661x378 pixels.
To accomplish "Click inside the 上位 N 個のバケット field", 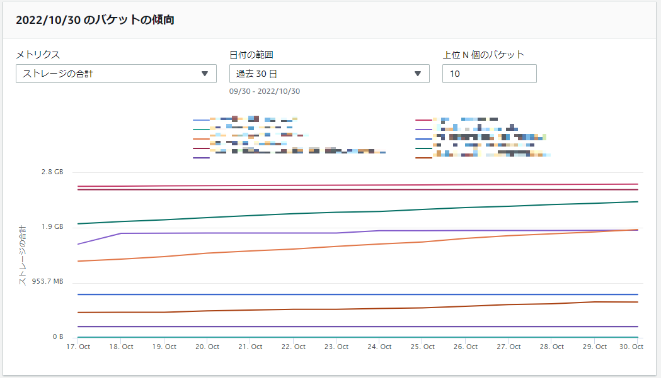I will (489, 74).
